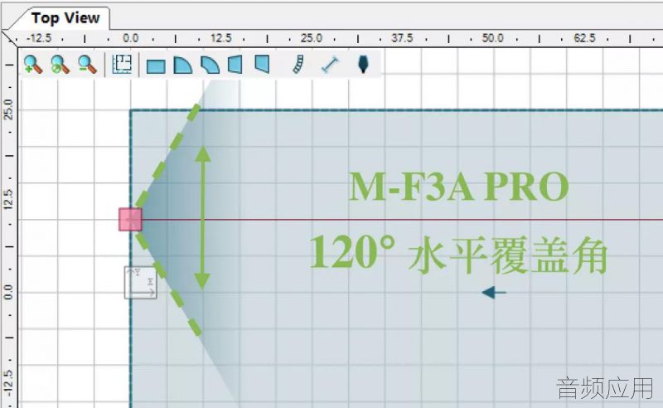This screenshot has width=663, height=408.
Task: Click the X-Y coordinate origin marker
Action: click(141, 282)
